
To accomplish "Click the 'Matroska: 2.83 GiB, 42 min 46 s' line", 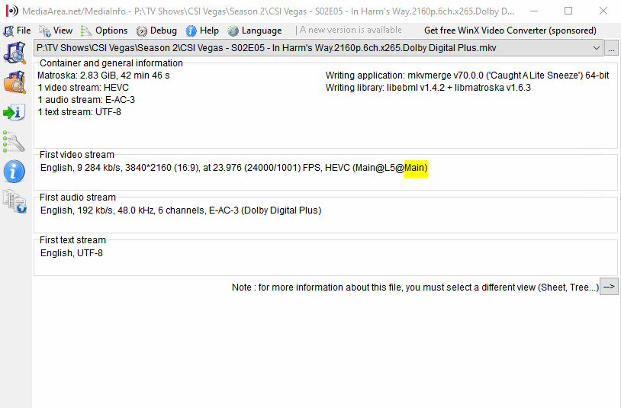I will 103,75.
